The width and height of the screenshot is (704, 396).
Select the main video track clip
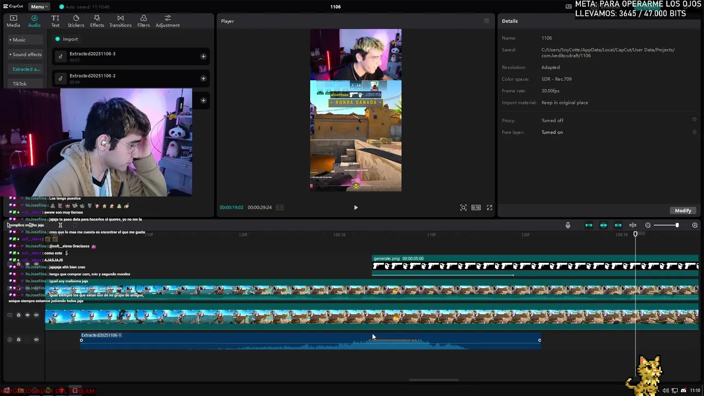pos(372,316)
